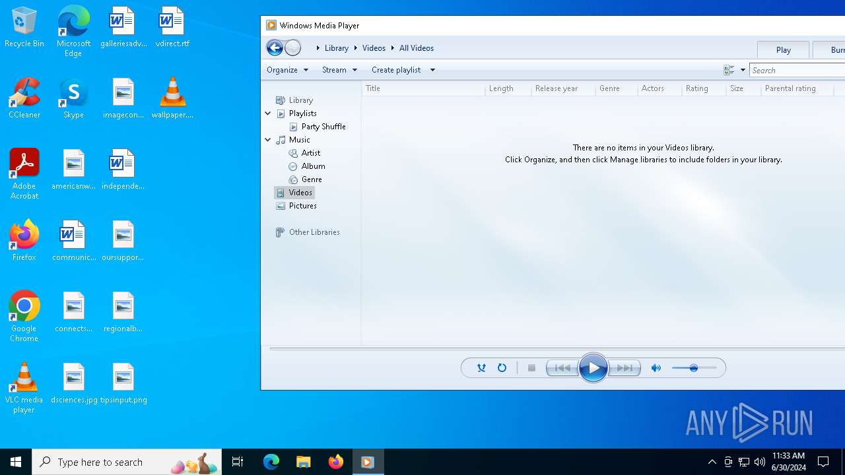Screen dimensions: 845x475
Task: Expand the View options dropdown arrow
Action: click(x=743, y=70)
